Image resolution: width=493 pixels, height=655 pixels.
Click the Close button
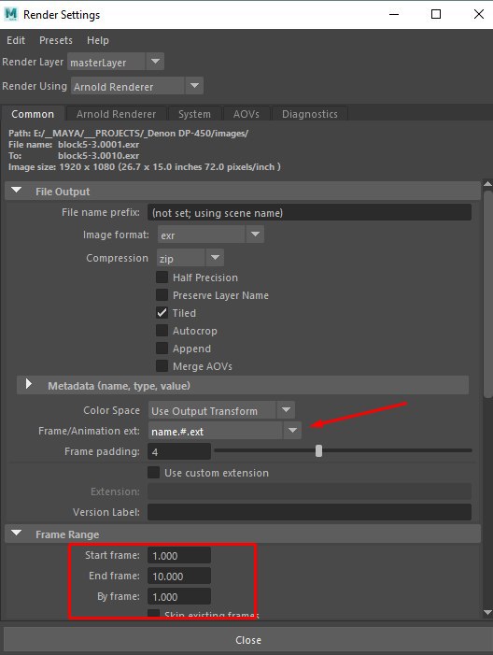[x=246, y=640]
